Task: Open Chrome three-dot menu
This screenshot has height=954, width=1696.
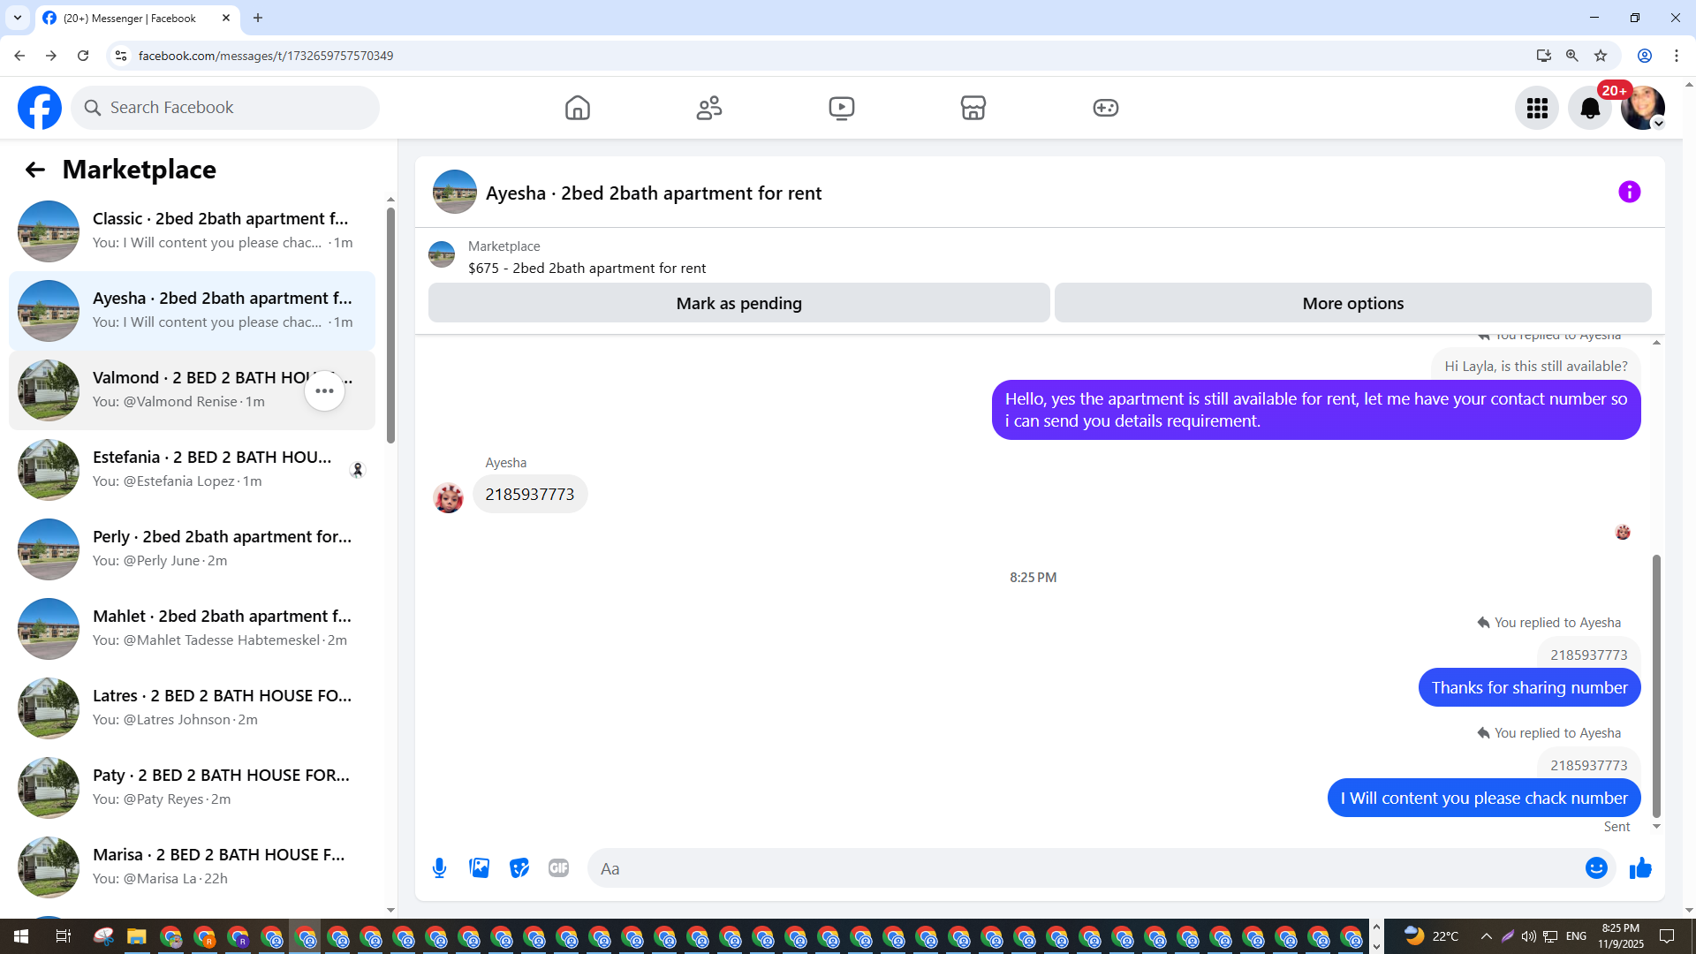Action: click(1677, 56)
